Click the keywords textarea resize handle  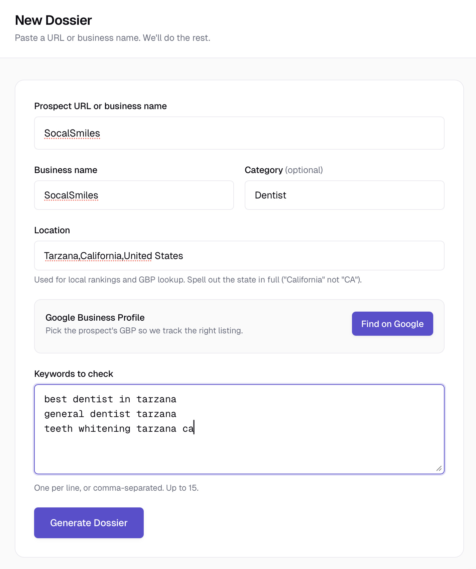439,469
